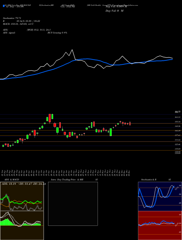
Task: Click the '161.21' price axis label
Action: pos(177,117)
